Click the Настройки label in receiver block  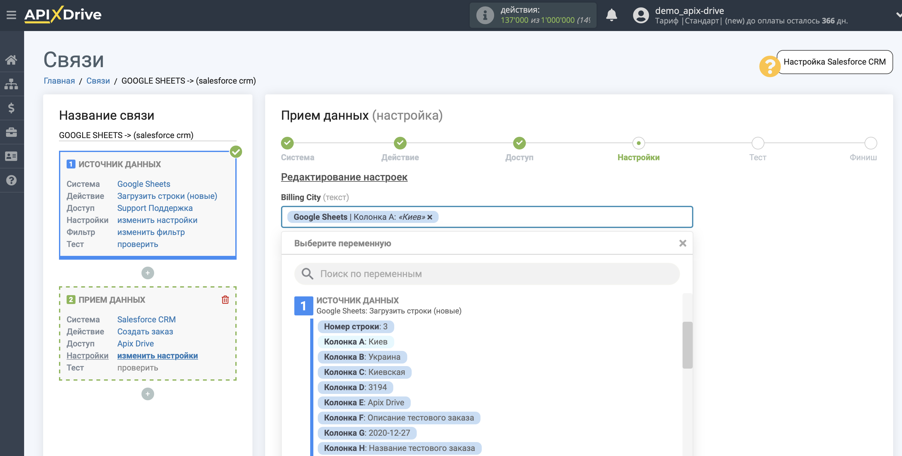[x=88, y=356]
